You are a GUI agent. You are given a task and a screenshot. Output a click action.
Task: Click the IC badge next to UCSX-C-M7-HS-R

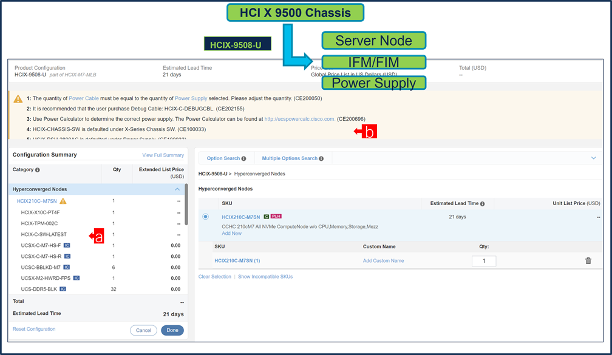coord(67,256)
